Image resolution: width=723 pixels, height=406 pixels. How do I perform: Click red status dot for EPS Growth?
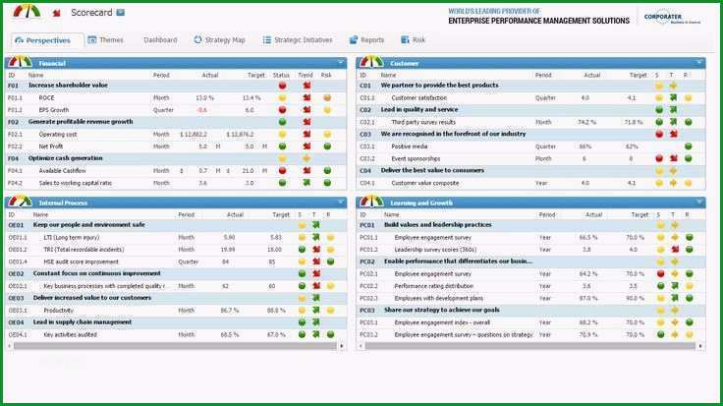282,110
